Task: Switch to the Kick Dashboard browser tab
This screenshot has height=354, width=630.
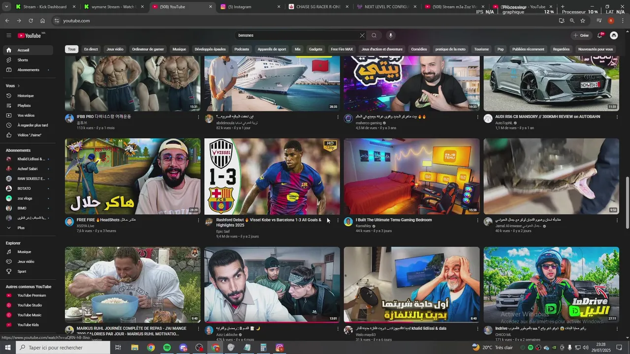Action: click(x=44, y=7)
